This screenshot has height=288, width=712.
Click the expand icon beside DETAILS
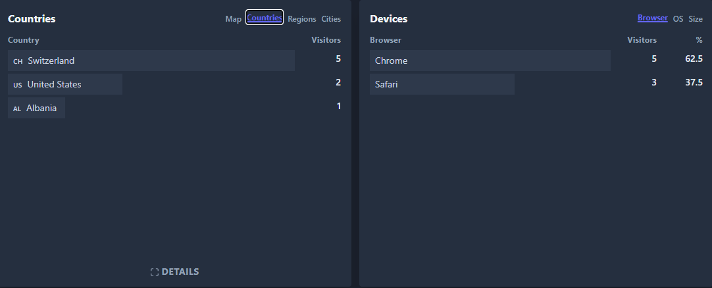[155, 272]
